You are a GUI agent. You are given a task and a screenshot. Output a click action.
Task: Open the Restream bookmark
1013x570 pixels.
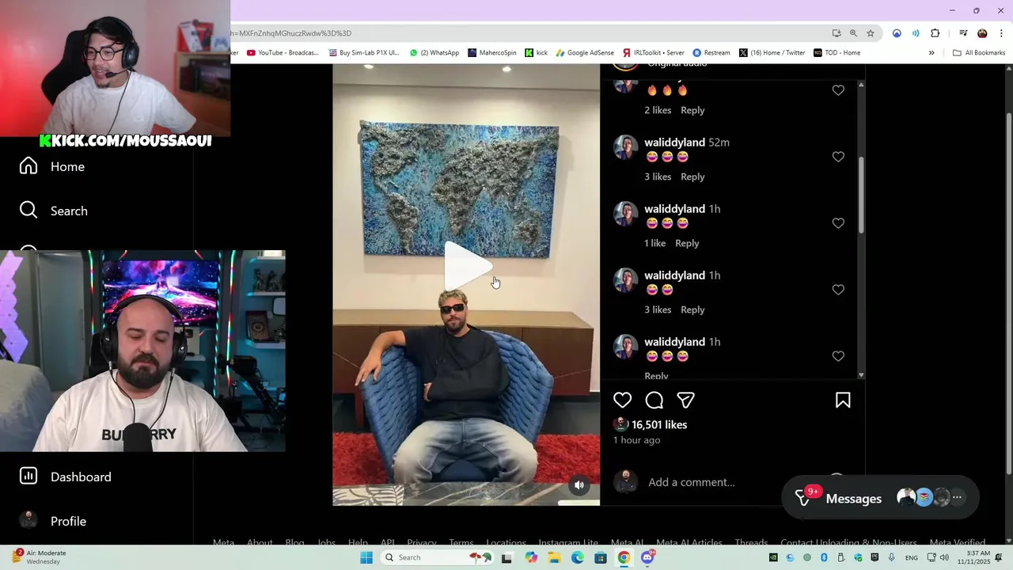click(x=711, y=53)
